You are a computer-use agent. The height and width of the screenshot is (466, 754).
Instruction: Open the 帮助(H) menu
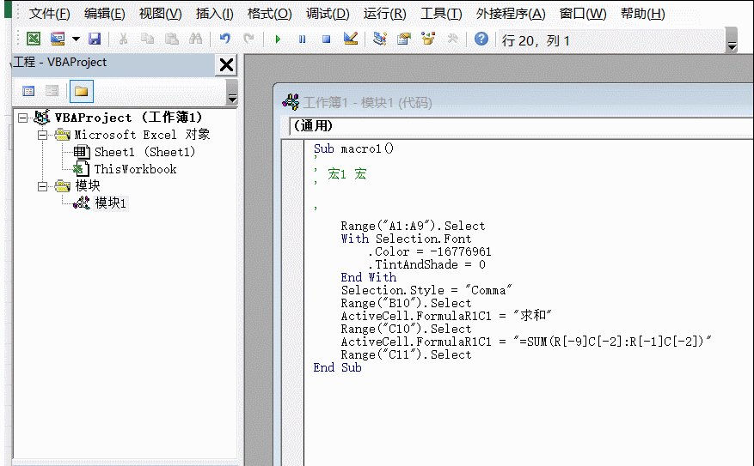pos(642,14)
